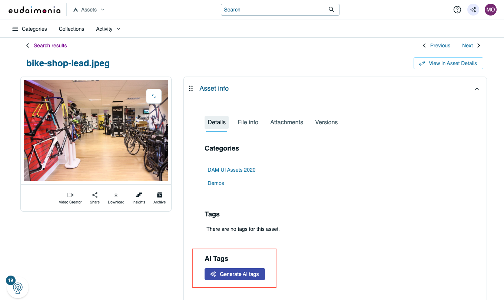Collapse the Asset info panel chevron

click(x=477, y=89)
